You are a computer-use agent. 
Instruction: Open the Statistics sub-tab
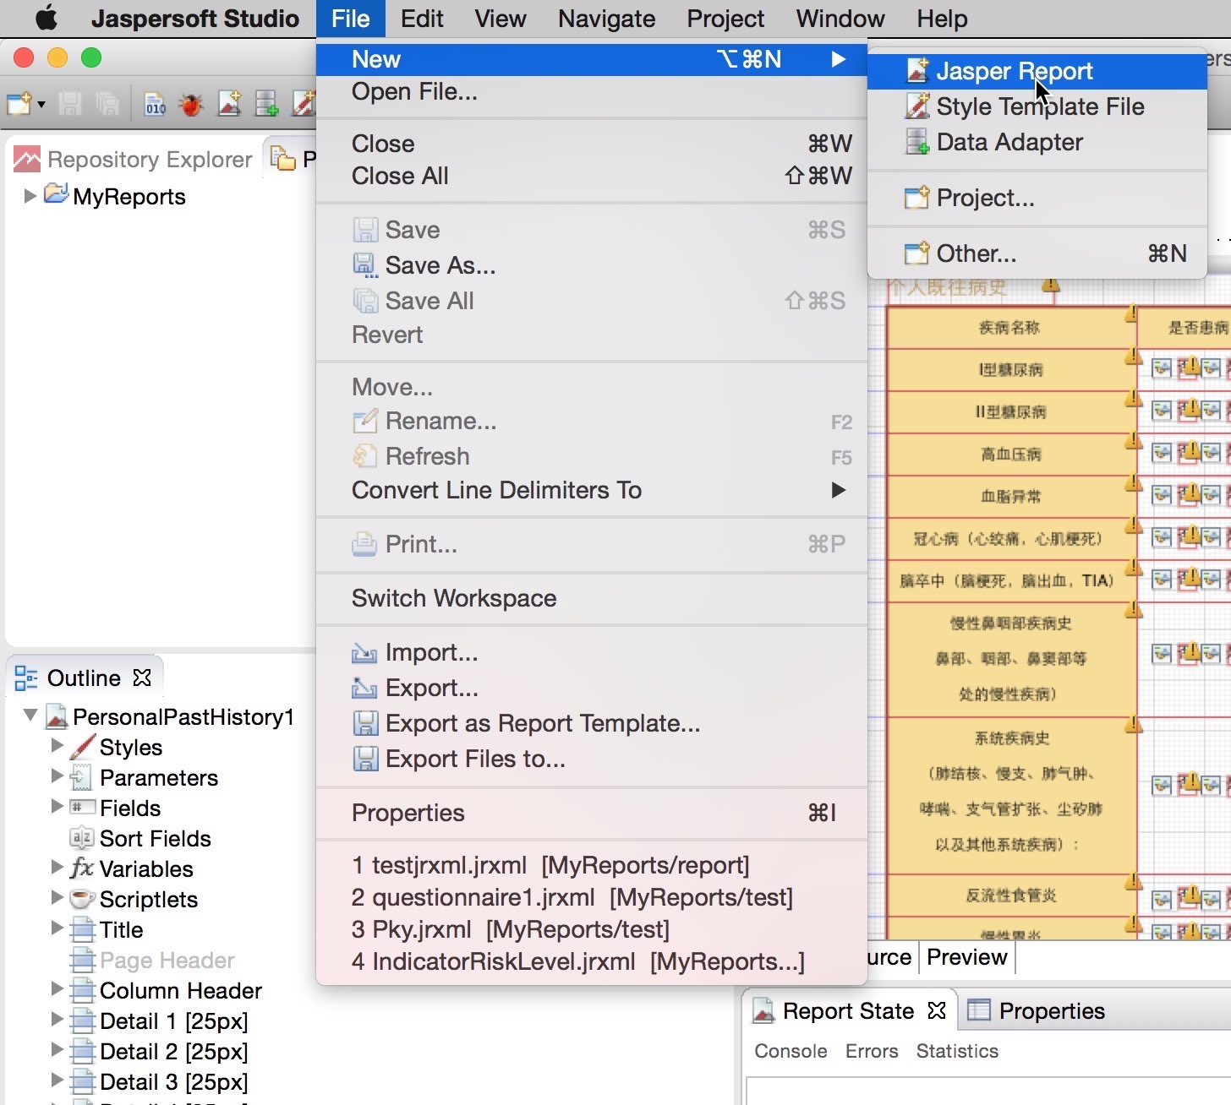pyautogui.click(x=957, y=1051)
